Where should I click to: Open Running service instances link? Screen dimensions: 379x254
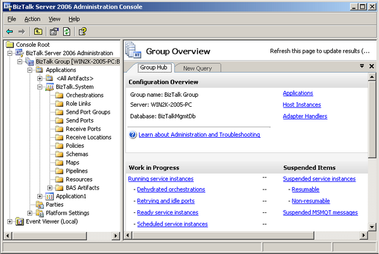(160, 179)
